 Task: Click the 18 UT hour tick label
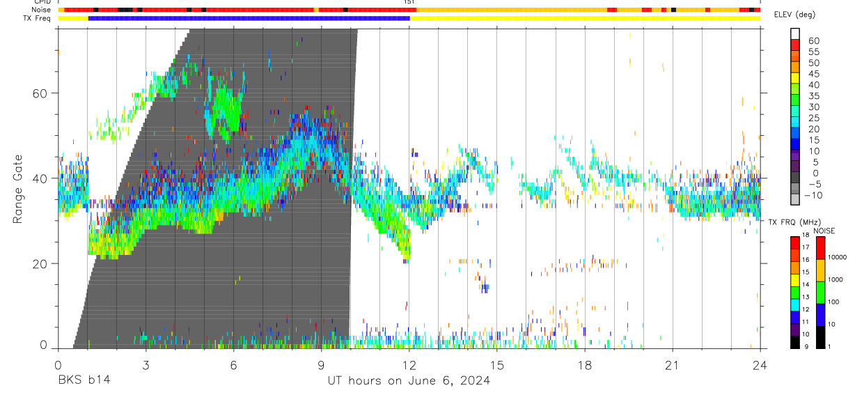(x=584, y=365)
